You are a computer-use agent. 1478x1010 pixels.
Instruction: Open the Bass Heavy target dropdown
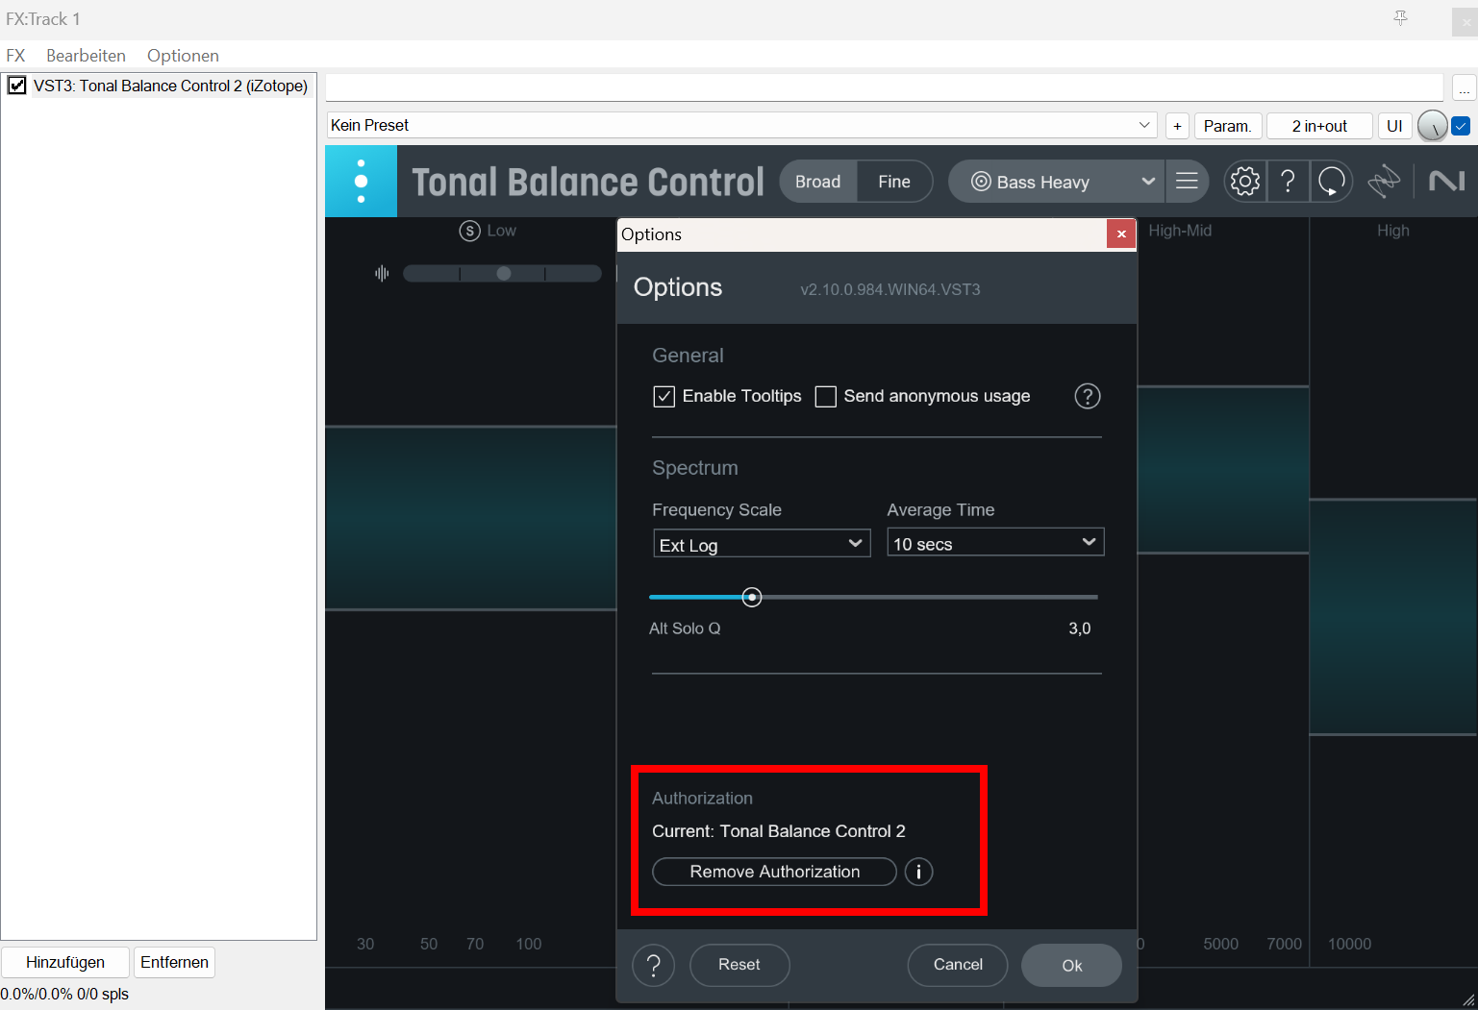click(x=1056, y=182)
